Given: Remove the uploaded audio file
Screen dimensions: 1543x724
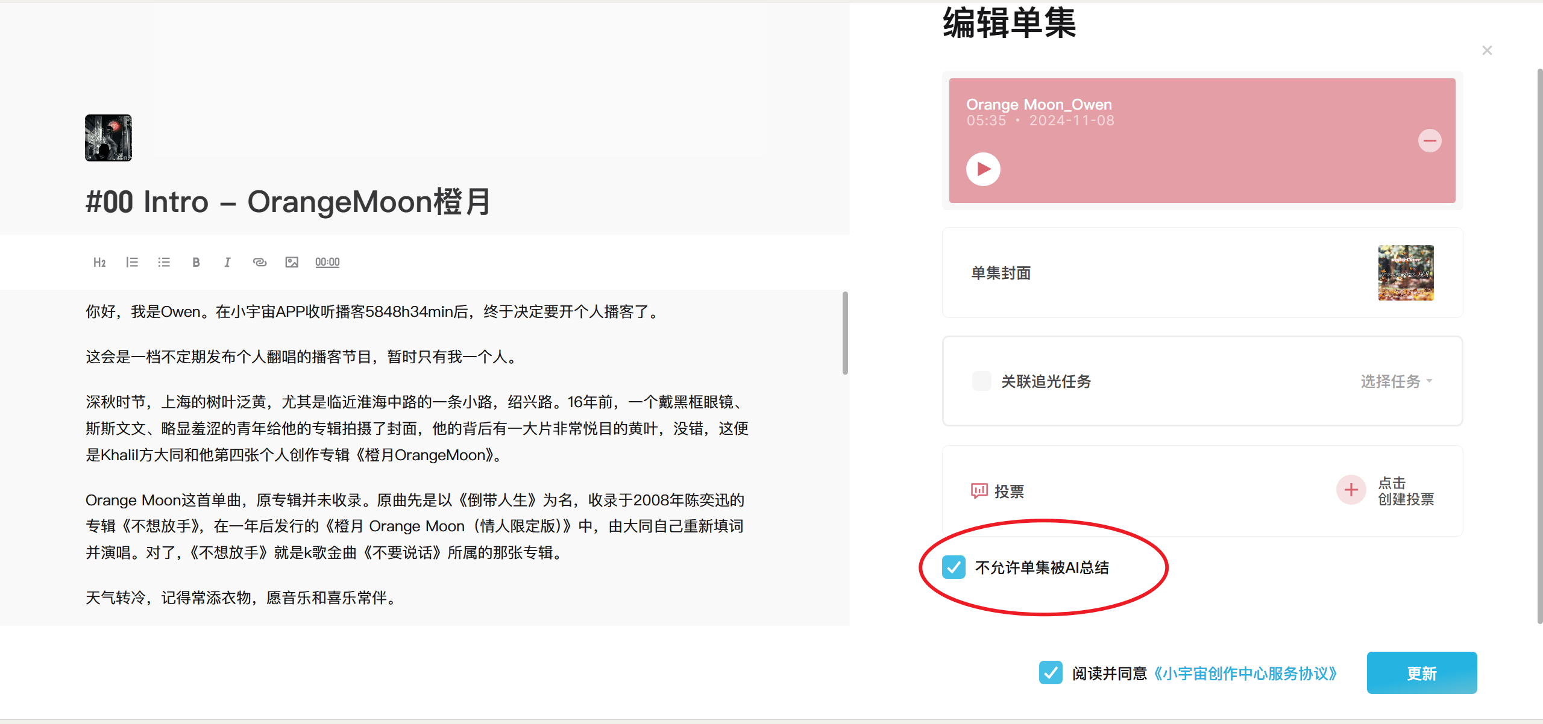Looking at the screenshot, I should [x=1430, y=141].
